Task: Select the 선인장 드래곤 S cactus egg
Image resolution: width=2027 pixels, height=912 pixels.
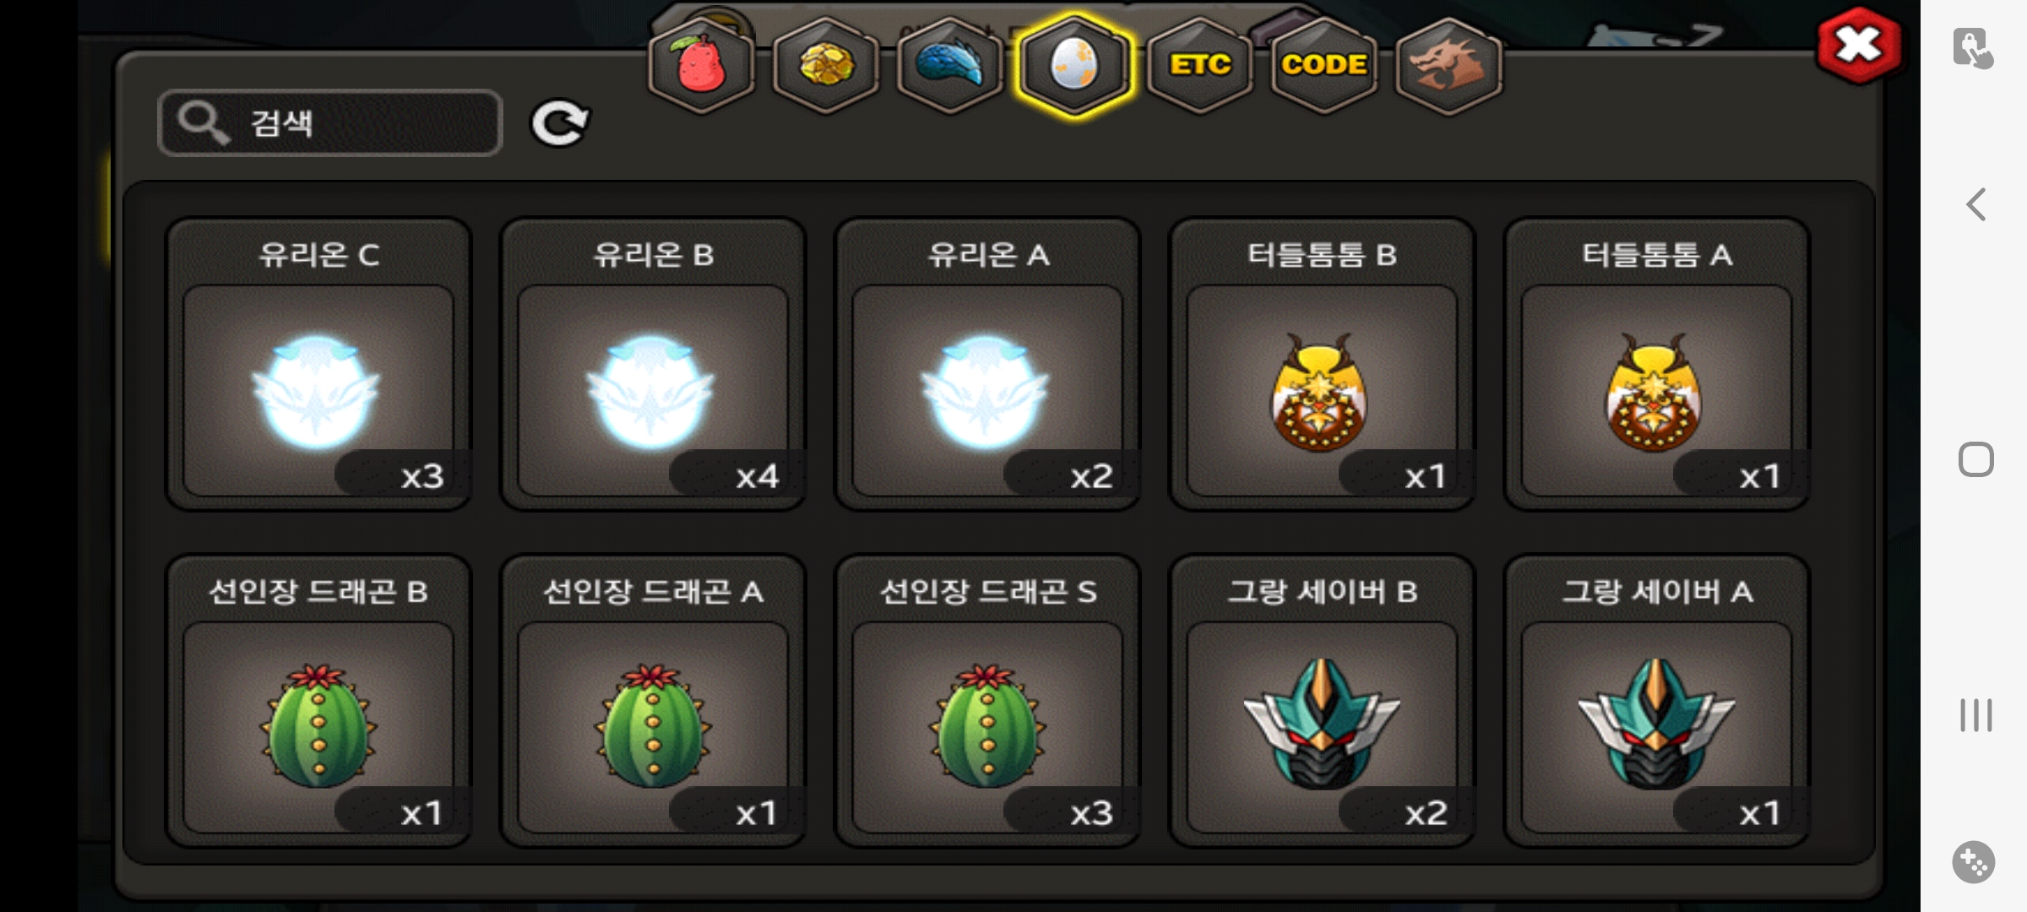Action: (x=987, y=701)
